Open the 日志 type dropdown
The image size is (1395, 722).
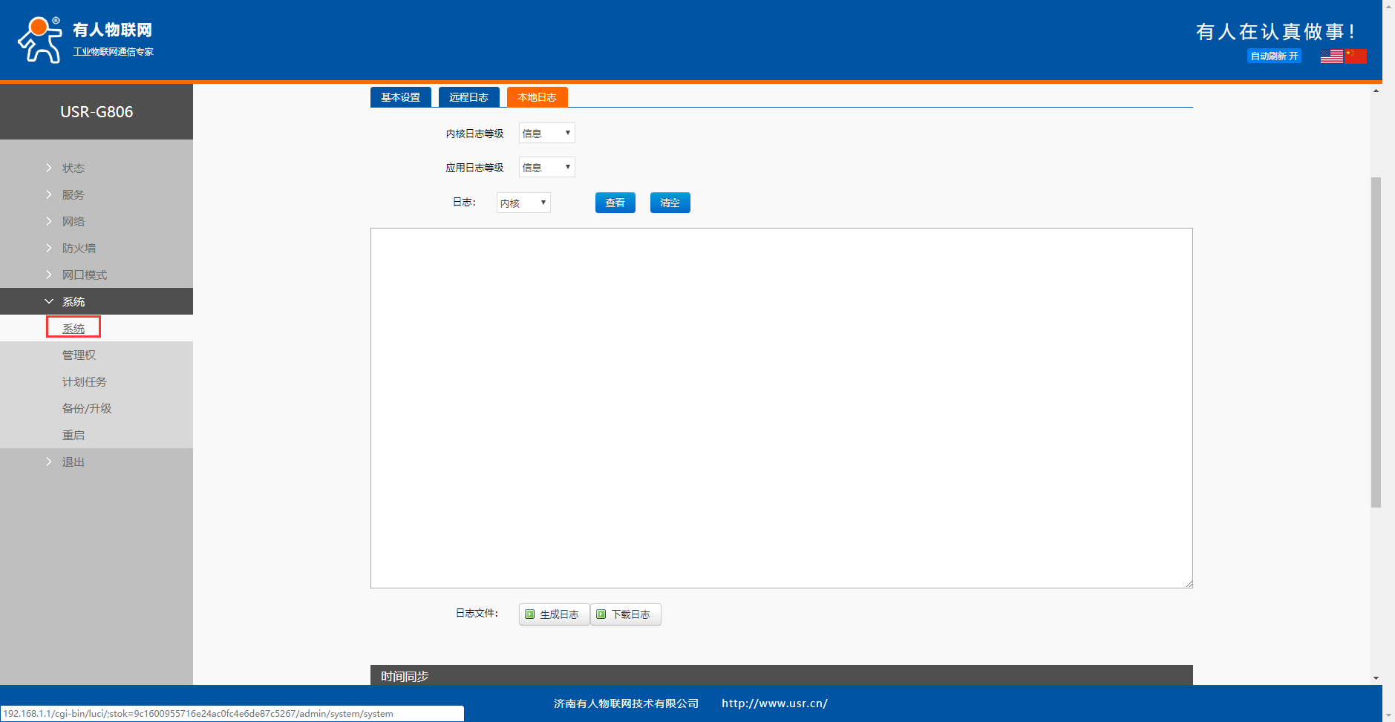coord(523,203)
